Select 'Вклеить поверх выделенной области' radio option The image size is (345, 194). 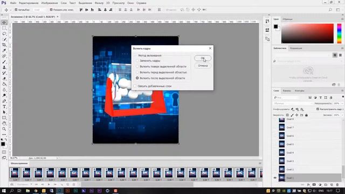[x=137, y=66]
